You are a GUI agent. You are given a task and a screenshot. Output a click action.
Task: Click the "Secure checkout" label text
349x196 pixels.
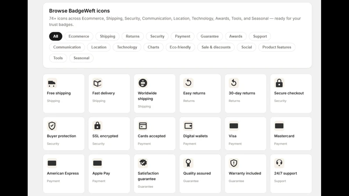pos(289,93)
